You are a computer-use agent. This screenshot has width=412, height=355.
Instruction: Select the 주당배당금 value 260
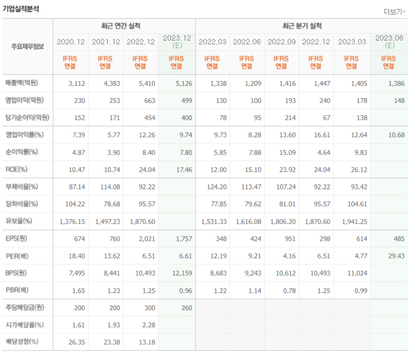tap(187, 308)
